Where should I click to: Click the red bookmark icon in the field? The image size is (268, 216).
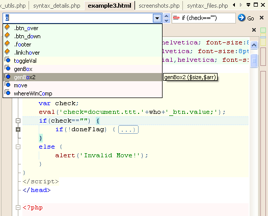click(176, 18)
